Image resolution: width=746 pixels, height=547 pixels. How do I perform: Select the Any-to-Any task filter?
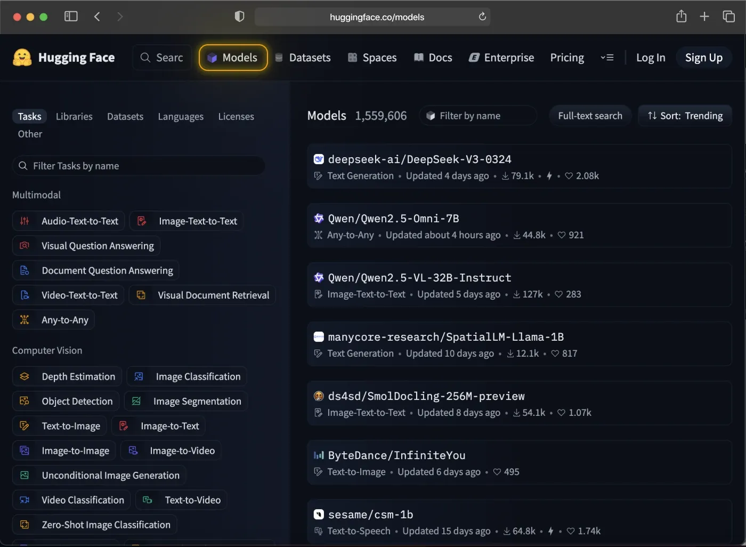click(54, 320)
